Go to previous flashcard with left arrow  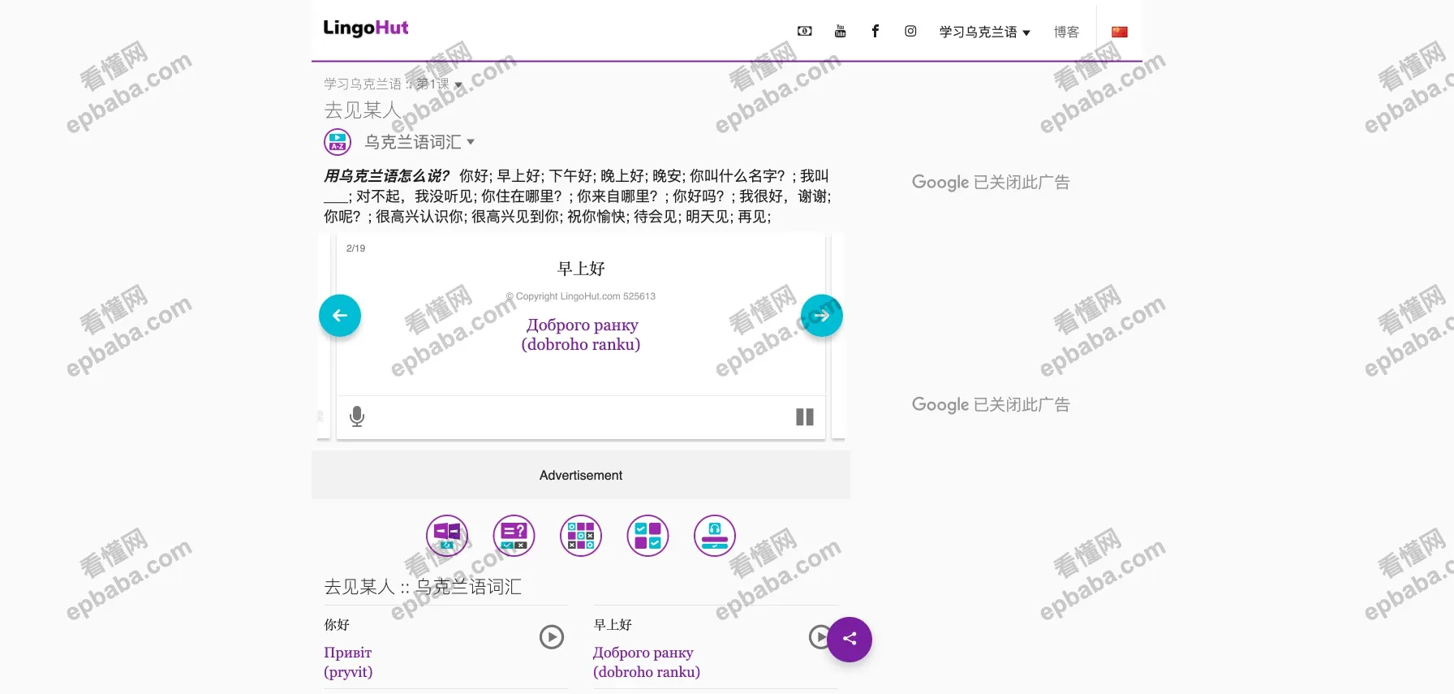tap(340, 316)
